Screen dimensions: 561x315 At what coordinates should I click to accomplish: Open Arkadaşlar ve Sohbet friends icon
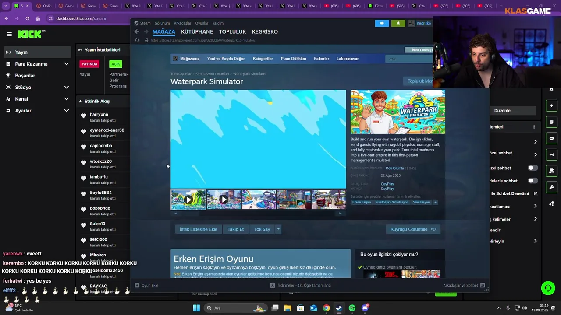click(483, 285)
